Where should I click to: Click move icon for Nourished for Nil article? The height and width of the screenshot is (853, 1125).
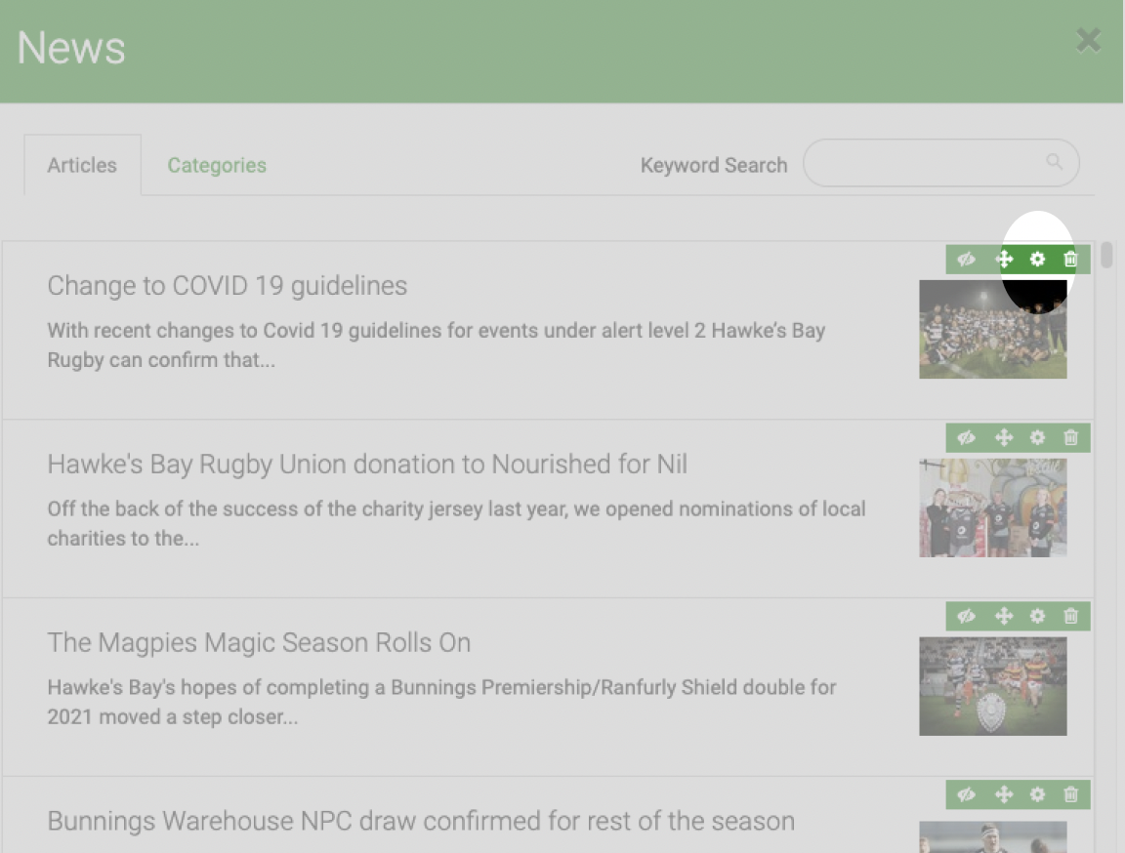(1004, 438)
